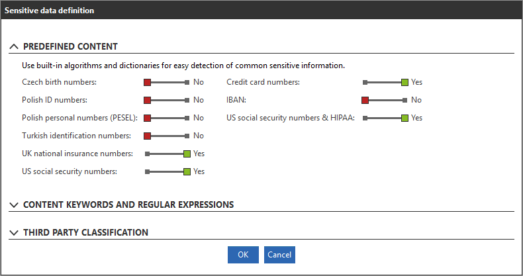Enable IBAN detection switch

pos(385,100)
